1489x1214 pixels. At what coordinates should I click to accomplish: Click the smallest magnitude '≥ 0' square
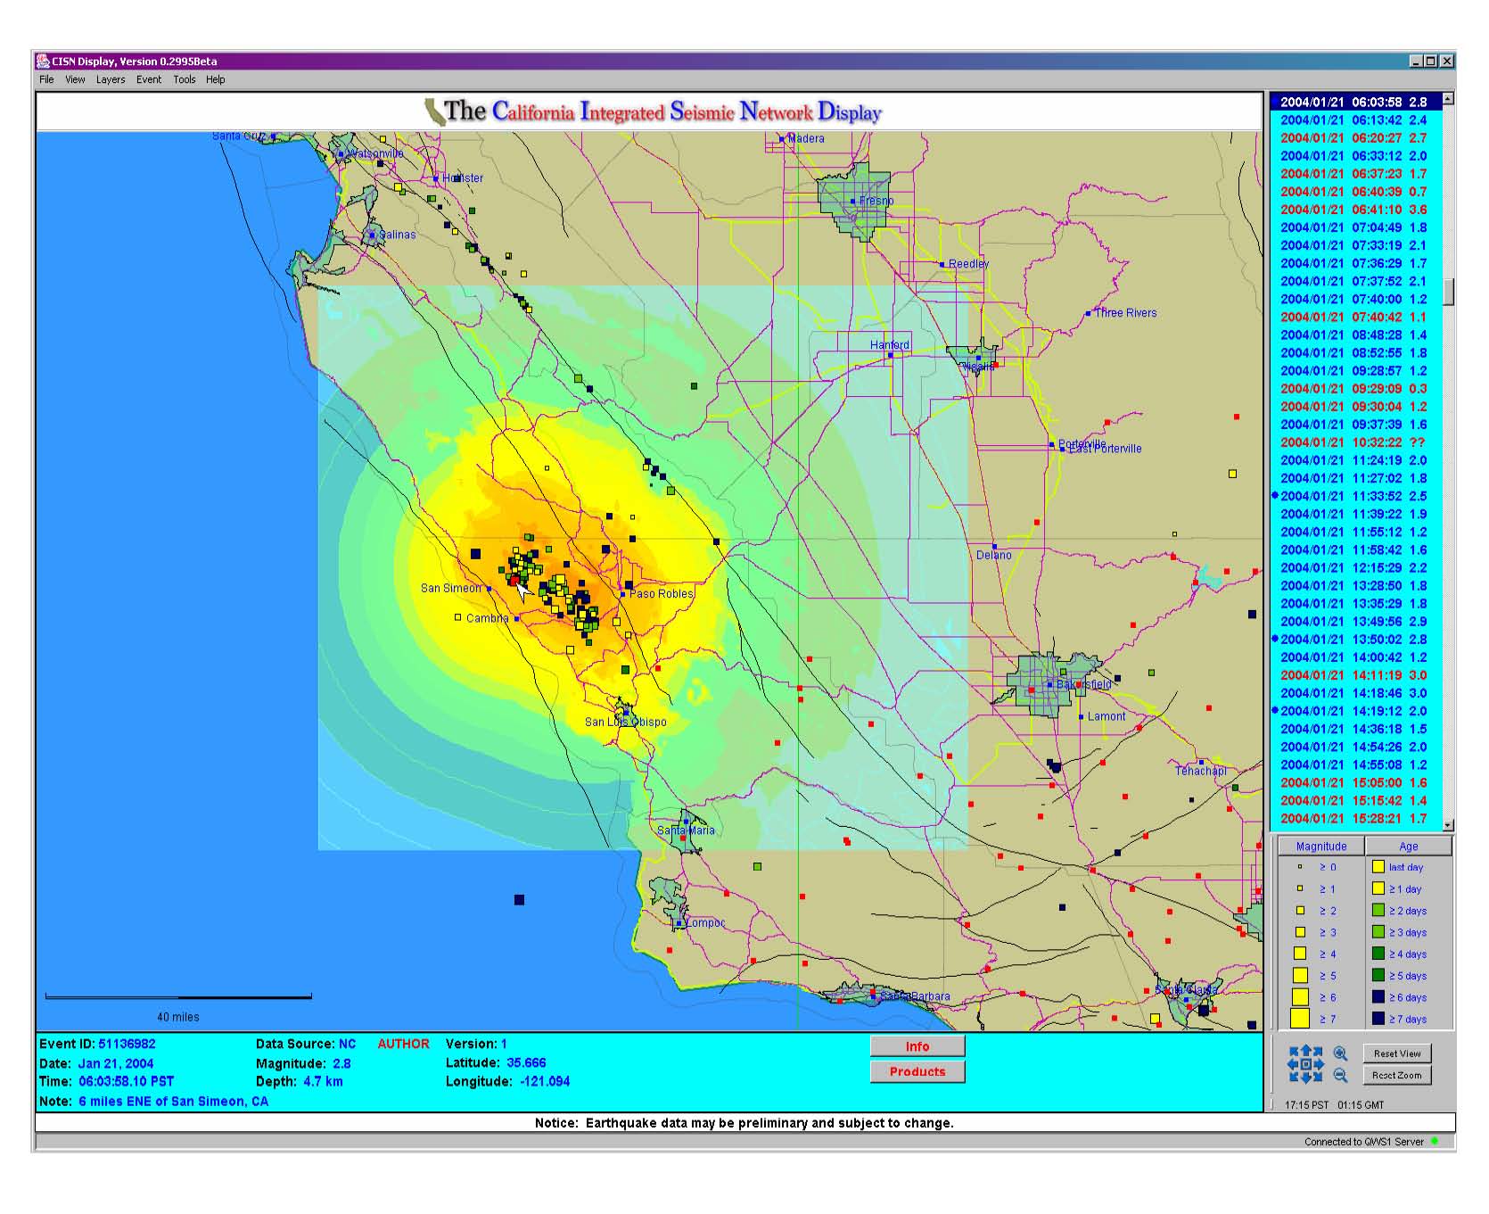pos(1300,866)
